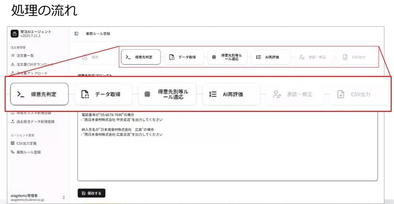Toggle the sidebar panel icon beside 業務ルール登録 header
The height and width of the screenshot is (204, 394).
click(76, 34)
